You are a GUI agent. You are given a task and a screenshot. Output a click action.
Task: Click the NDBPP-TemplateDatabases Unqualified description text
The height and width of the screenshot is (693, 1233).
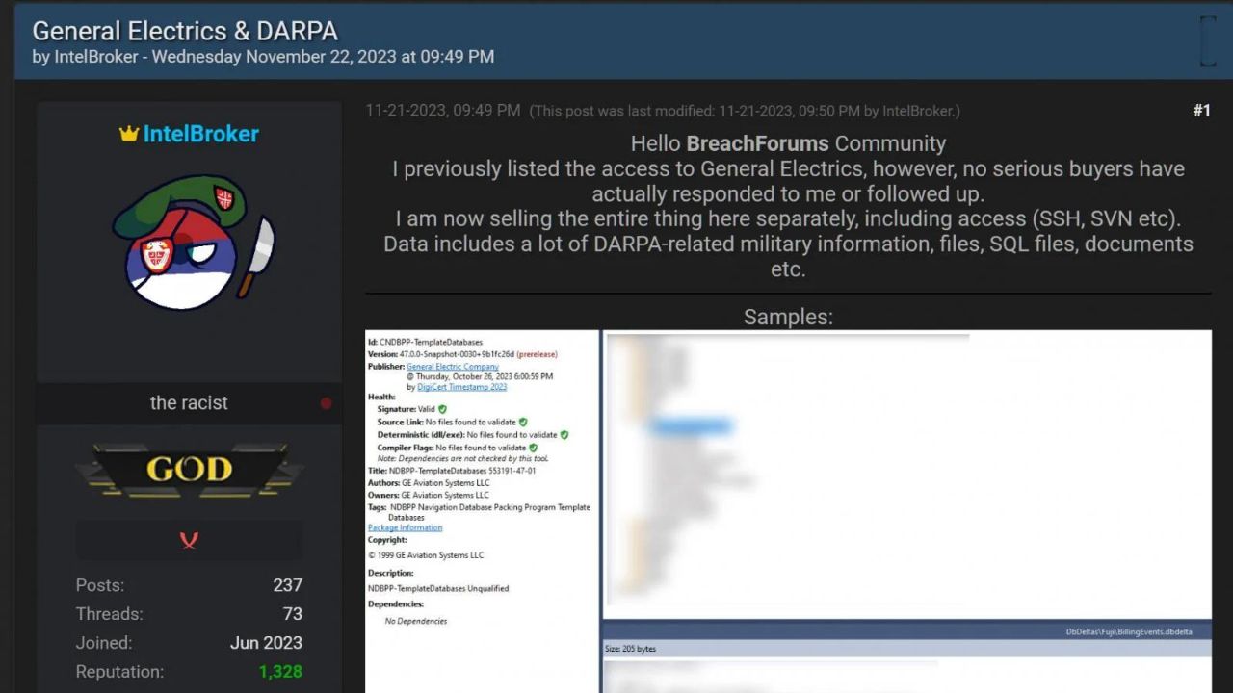tap(438, 588)
